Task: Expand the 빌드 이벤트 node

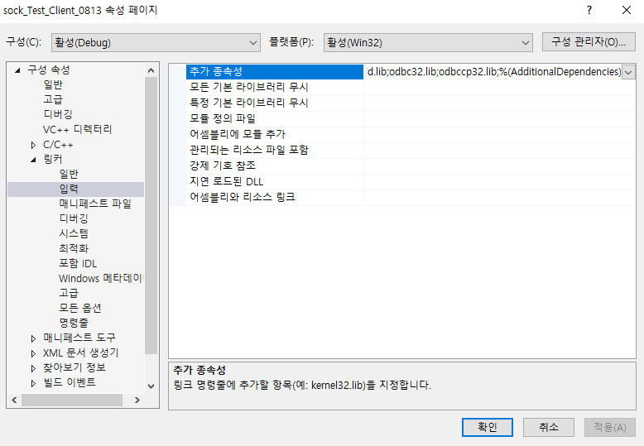Action: point(33,383)
